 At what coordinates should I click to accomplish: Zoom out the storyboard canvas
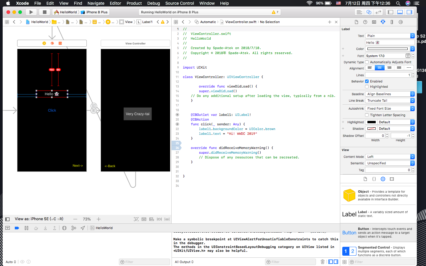(75, 219)
